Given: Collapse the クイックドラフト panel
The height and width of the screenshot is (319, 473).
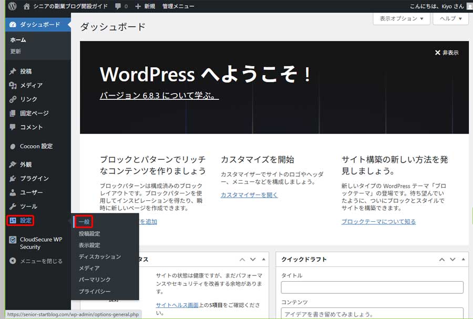Looking at the screenshot, I should pos(462,259).
